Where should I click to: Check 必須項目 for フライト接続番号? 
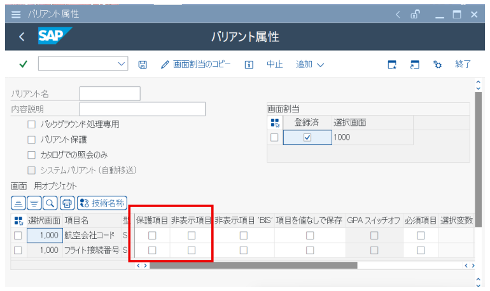421,250
